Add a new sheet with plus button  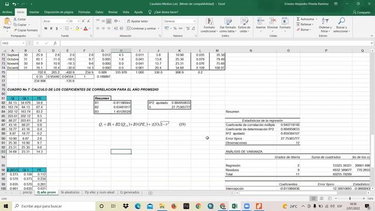pyautogui.click(x=150, y=193)
